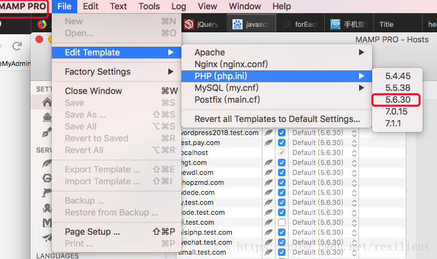This screenshot has width=437, height=259.
Task: Enable the unchecked i.test.com host checkbox
Action: click(x=282, y=222)
